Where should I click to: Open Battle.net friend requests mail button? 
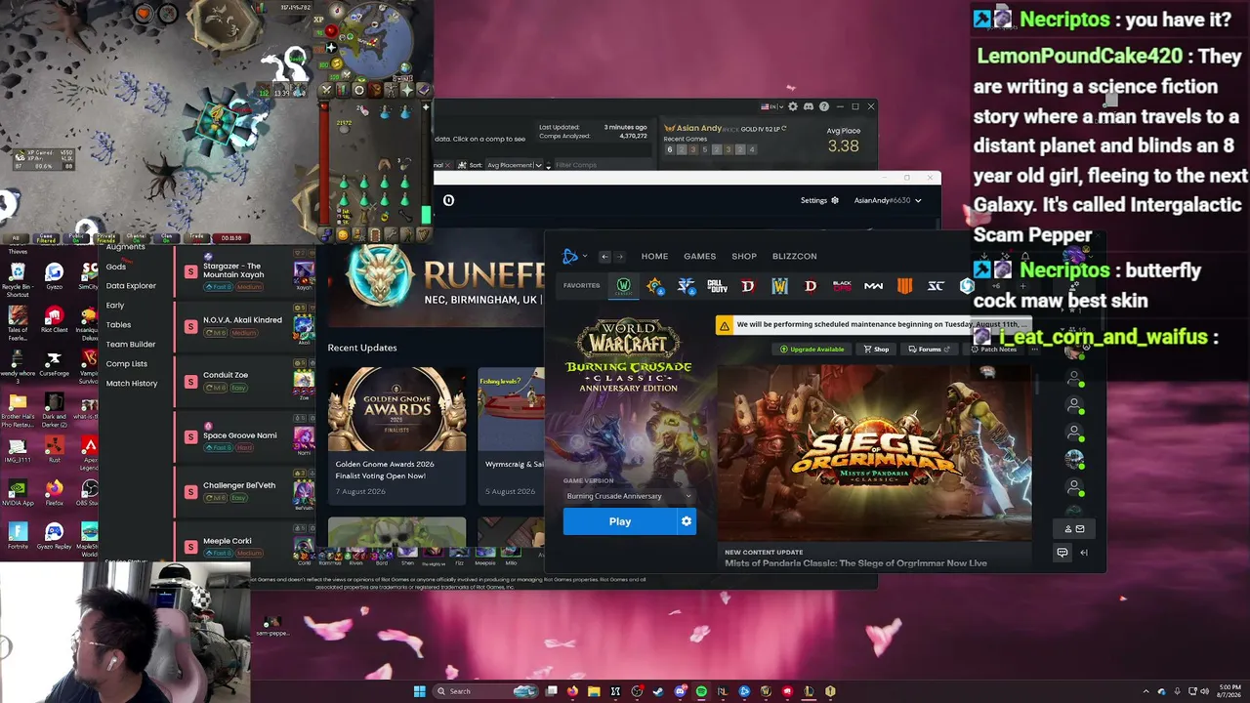tap(1074, 529)
